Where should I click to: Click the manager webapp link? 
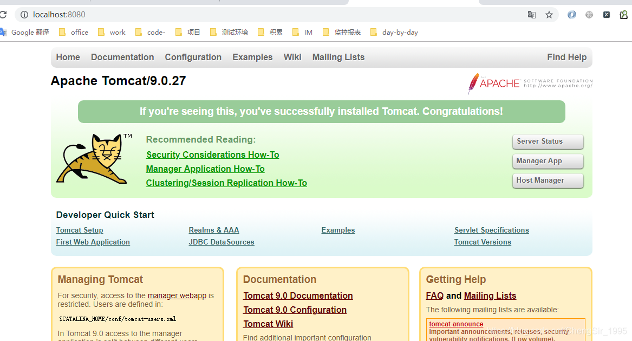pos(177,296)
